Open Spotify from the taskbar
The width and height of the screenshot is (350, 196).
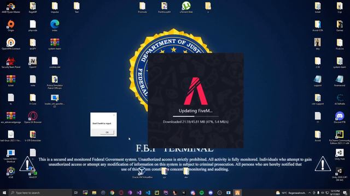(x=202, y=192)
